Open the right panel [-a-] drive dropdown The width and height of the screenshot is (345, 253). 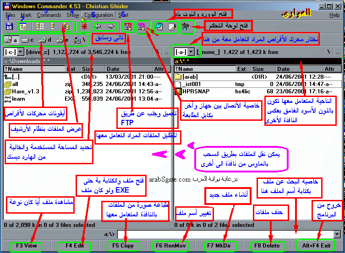point(191,52)
